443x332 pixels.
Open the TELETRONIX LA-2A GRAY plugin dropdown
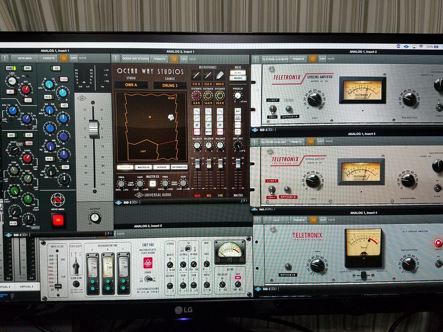coord(273,142)
